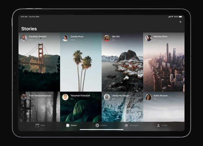Tap Sofia Alcocer's profile picture
This screenshot has height=146, width=203.
[148, 97]
